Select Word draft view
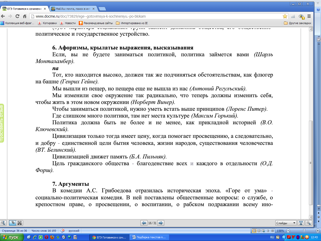Viewport: 321px width, 241px height. [273, 231]
